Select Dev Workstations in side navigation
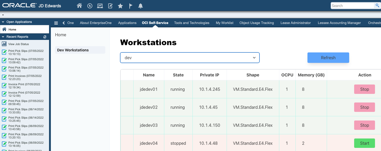This screenshot has height=151, width=381. (x=80, y=50)
